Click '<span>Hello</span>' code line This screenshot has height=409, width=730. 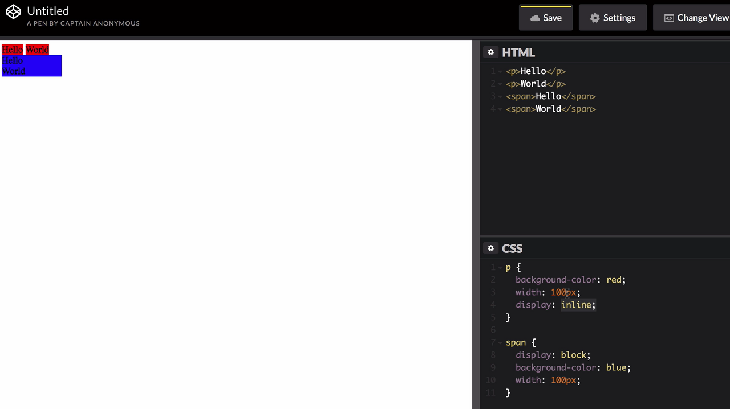pyautogui.click(x=551, y=96)
